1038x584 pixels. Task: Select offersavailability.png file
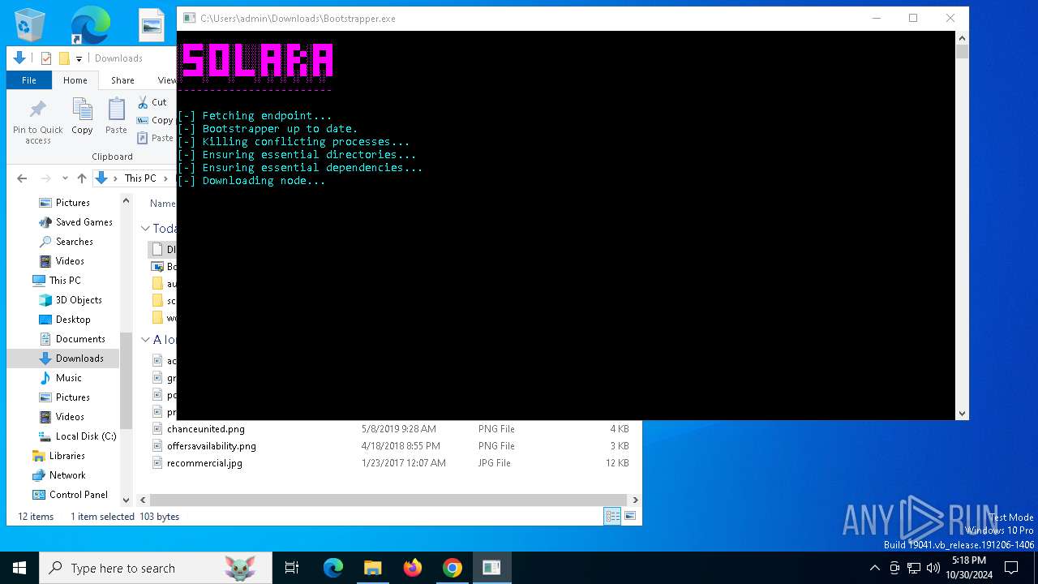pos(212,446)
